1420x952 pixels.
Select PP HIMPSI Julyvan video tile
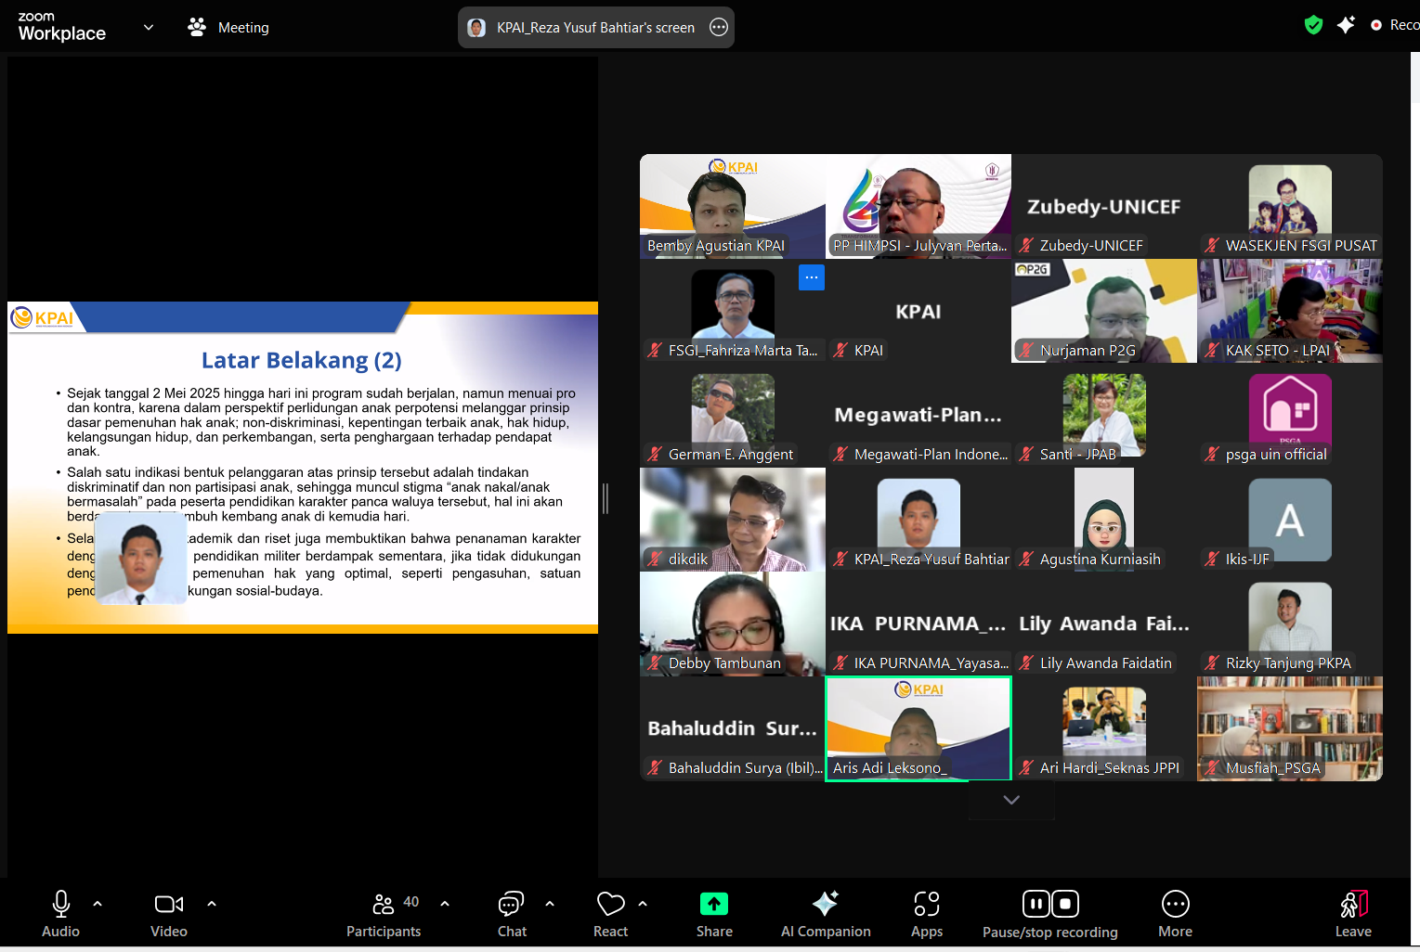point(918,206)
